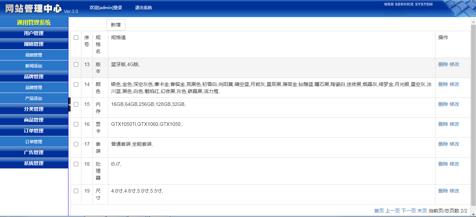Image resolution: width=476 pixels, height=217 pixels.
Task: Collapse the 订单管理 sidebar section header
Action: point(34,131)
